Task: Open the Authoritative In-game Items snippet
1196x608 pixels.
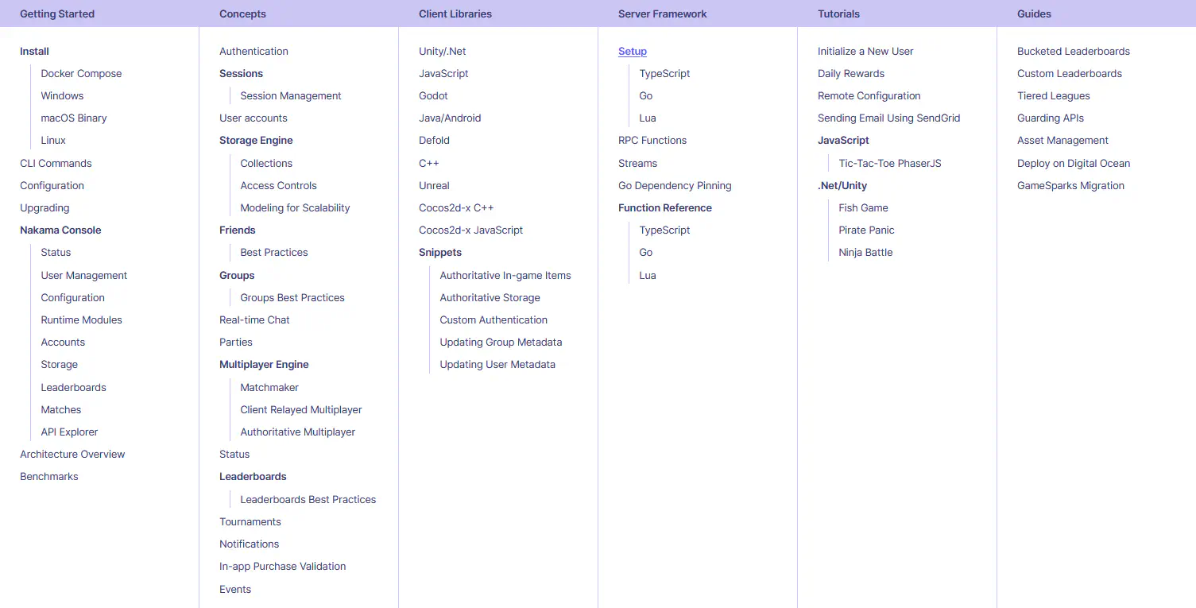Action: point(505,275)
